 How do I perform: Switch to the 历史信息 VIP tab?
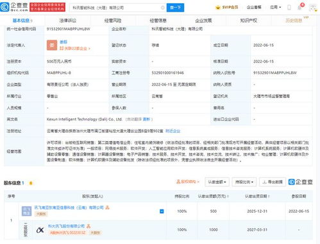(294, 20)
